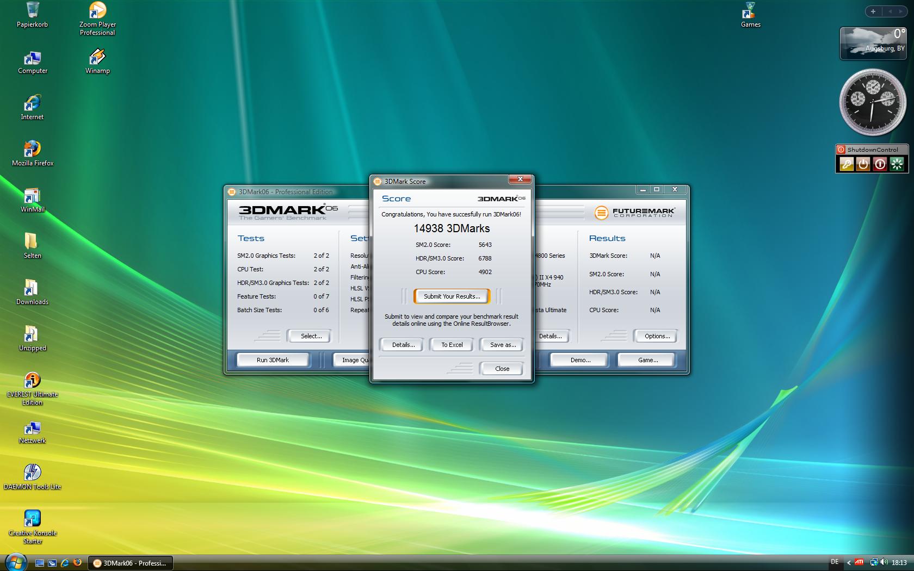Image resolution: width=914 pixels, height=571 pixels.
Task: Click the partially hidden Image Quality button
Action: 350,360
